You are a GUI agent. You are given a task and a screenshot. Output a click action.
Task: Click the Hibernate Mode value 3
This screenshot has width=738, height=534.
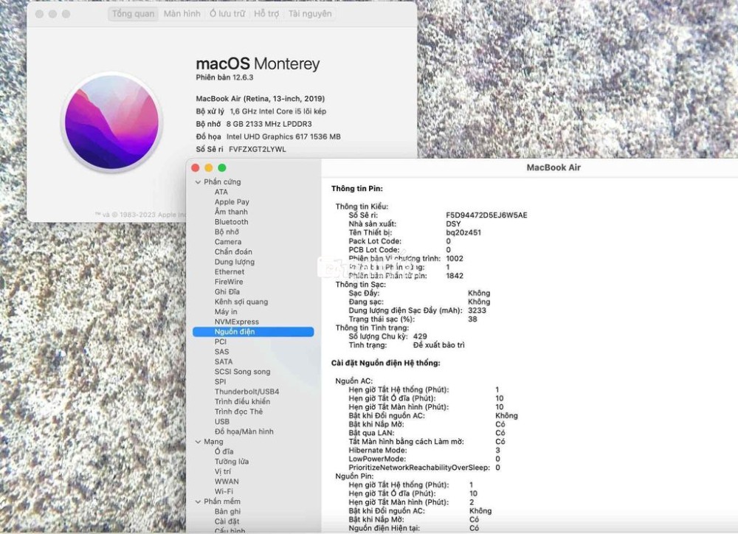[x=497, y=450]
